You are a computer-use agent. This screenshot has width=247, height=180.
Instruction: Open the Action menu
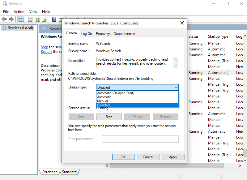(x=19, y=12)
